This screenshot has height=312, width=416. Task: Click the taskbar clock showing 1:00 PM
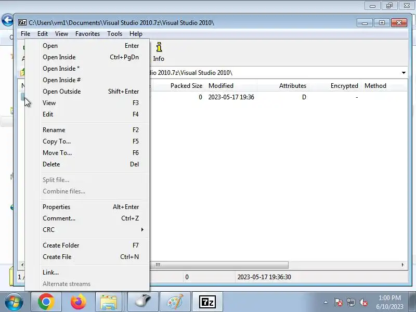tap(389, 302)
